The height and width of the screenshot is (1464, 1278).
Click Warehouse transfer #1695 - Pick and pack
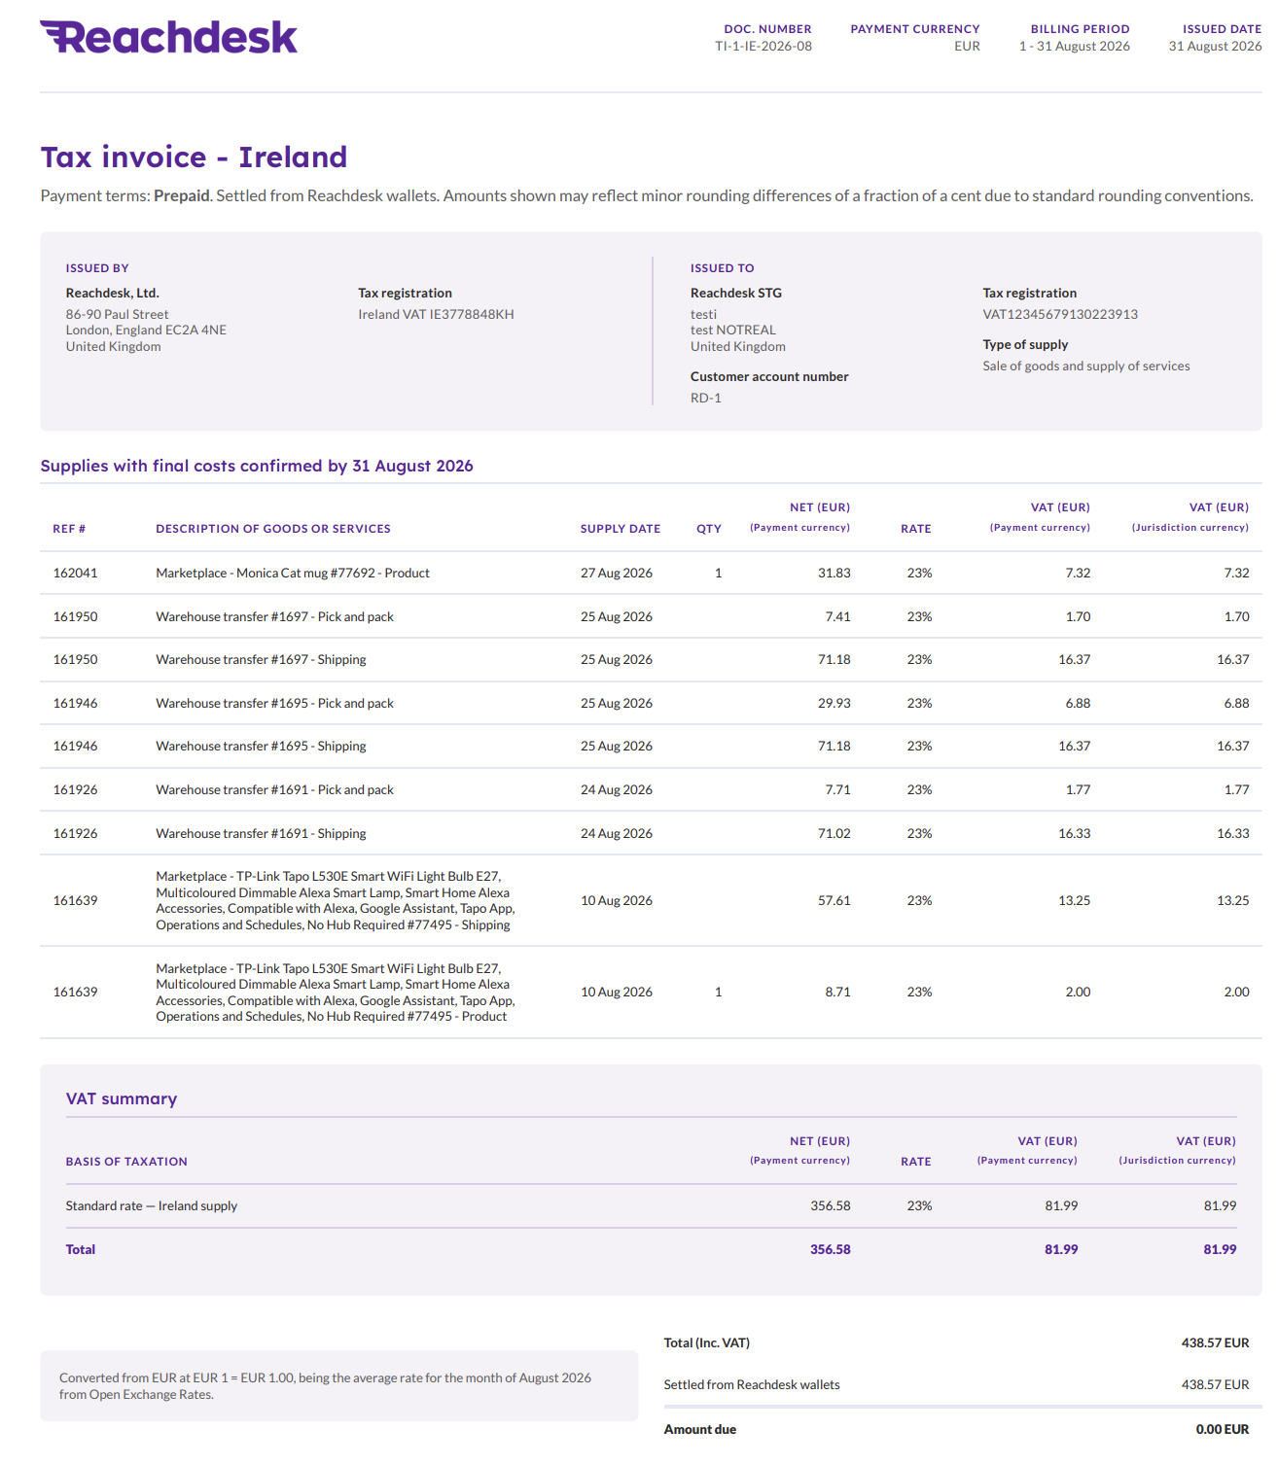(274, 703)
